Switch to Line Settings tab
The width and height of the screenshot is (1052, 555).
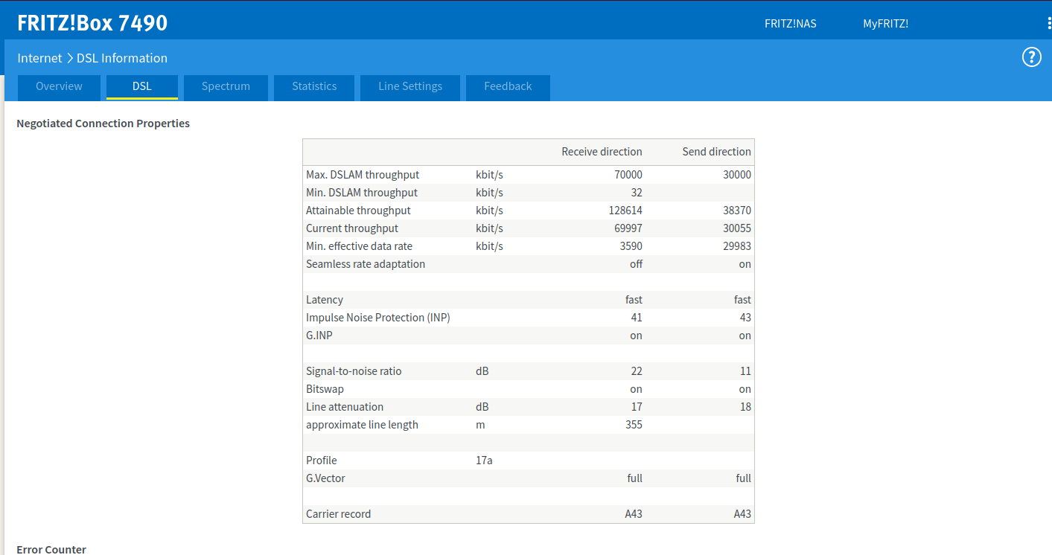pyautogui.click(x=410, y=86)
